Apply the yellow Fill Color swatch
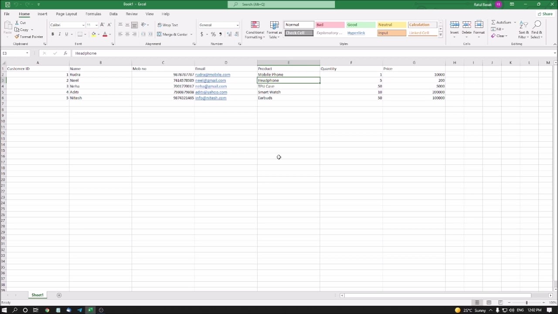558x314 pixels. [94, 34]
